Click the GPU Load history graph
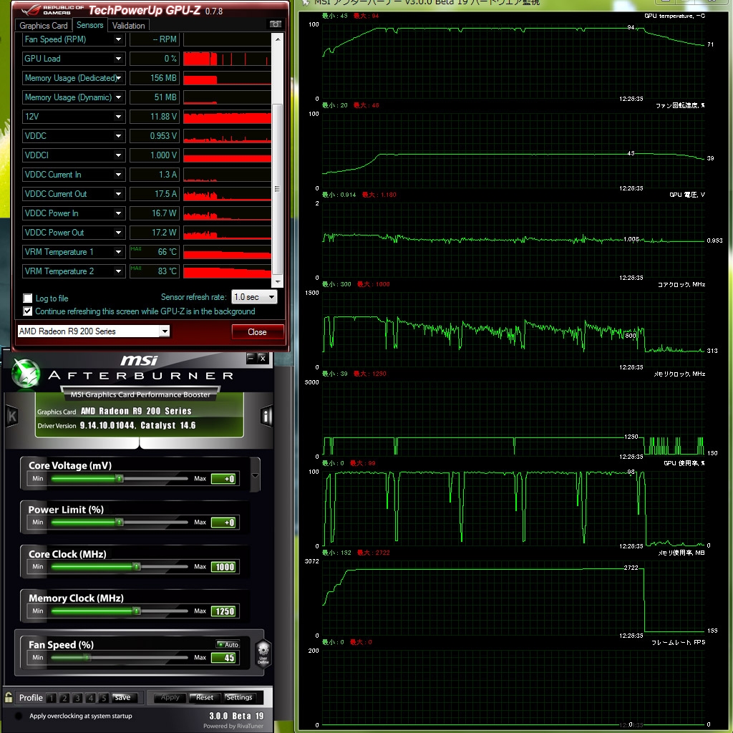 pyautogui.click(x=227, y=59)
